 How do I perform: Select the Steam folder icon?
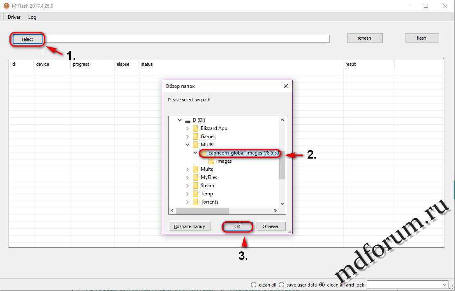tap(195, 186)
